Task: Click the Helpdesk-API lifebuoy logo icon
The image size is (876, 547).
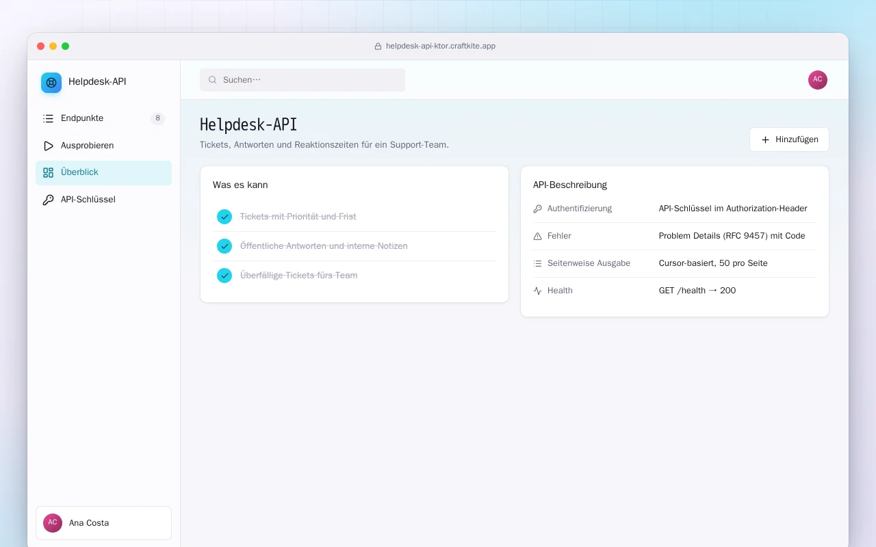Action: [51, 83]
